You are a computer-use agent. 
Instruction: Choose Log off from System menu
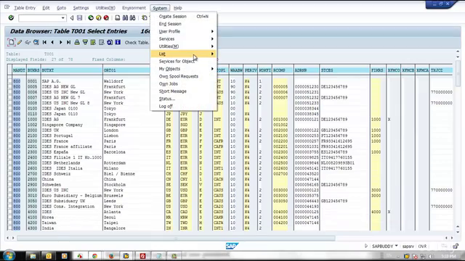(166, 107)
